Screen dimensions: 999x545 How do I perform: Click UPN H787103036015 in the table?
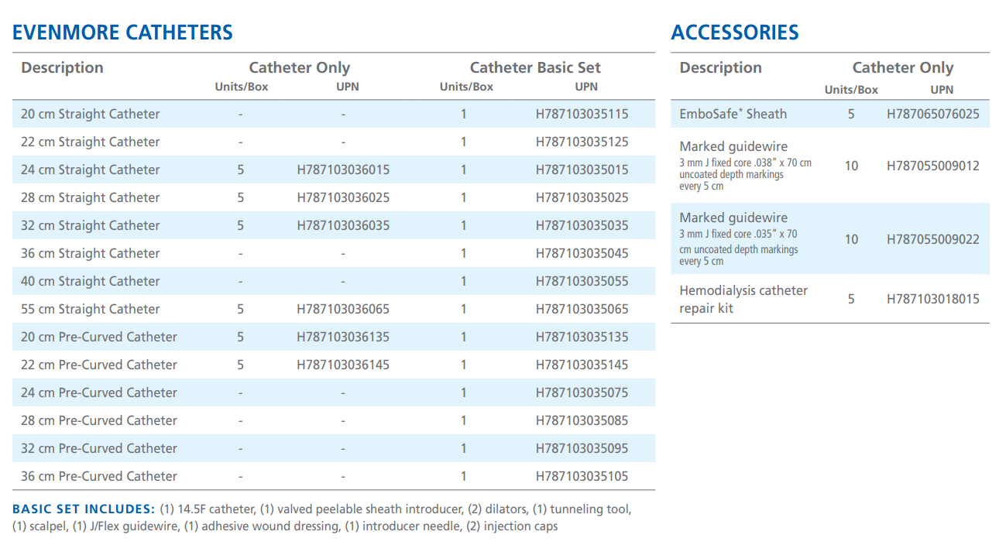[343, 170]
